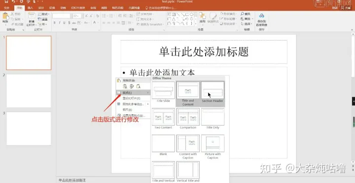Screen dimensions: 355x183
Task: Open the font size dropdown
Action: (77, 16)
